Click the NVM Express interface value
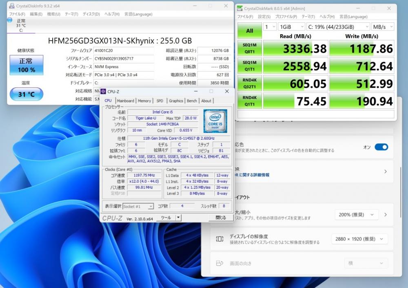Screen dimensions: 408x288 tap(124, 67)
